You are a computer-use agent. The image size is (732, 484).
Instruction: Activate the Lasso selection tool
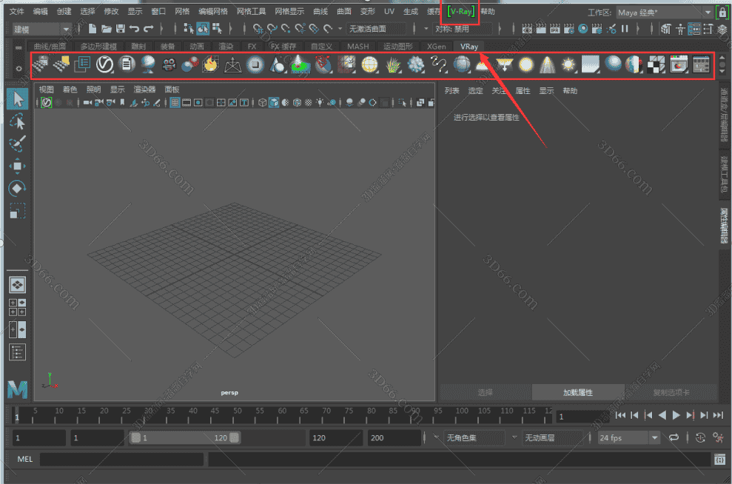18,121
